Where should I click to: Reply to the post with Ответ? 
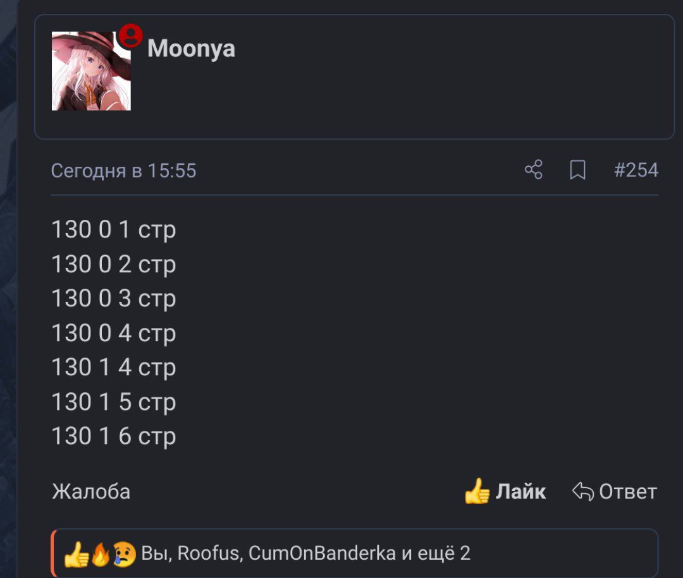click(615, 492)
